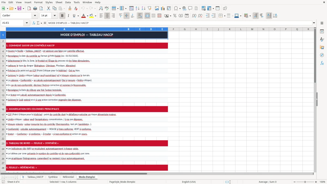Toggle print preview icon

coord(41,8)
